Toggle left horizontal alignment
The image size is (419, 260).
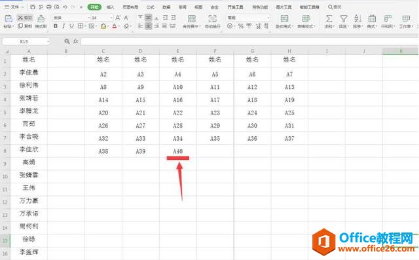(140, 26)
